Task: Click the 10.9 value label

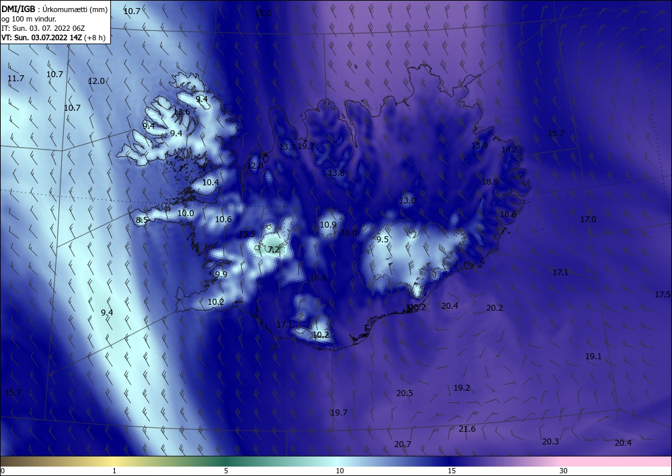Action: click(x=329, y=225)
